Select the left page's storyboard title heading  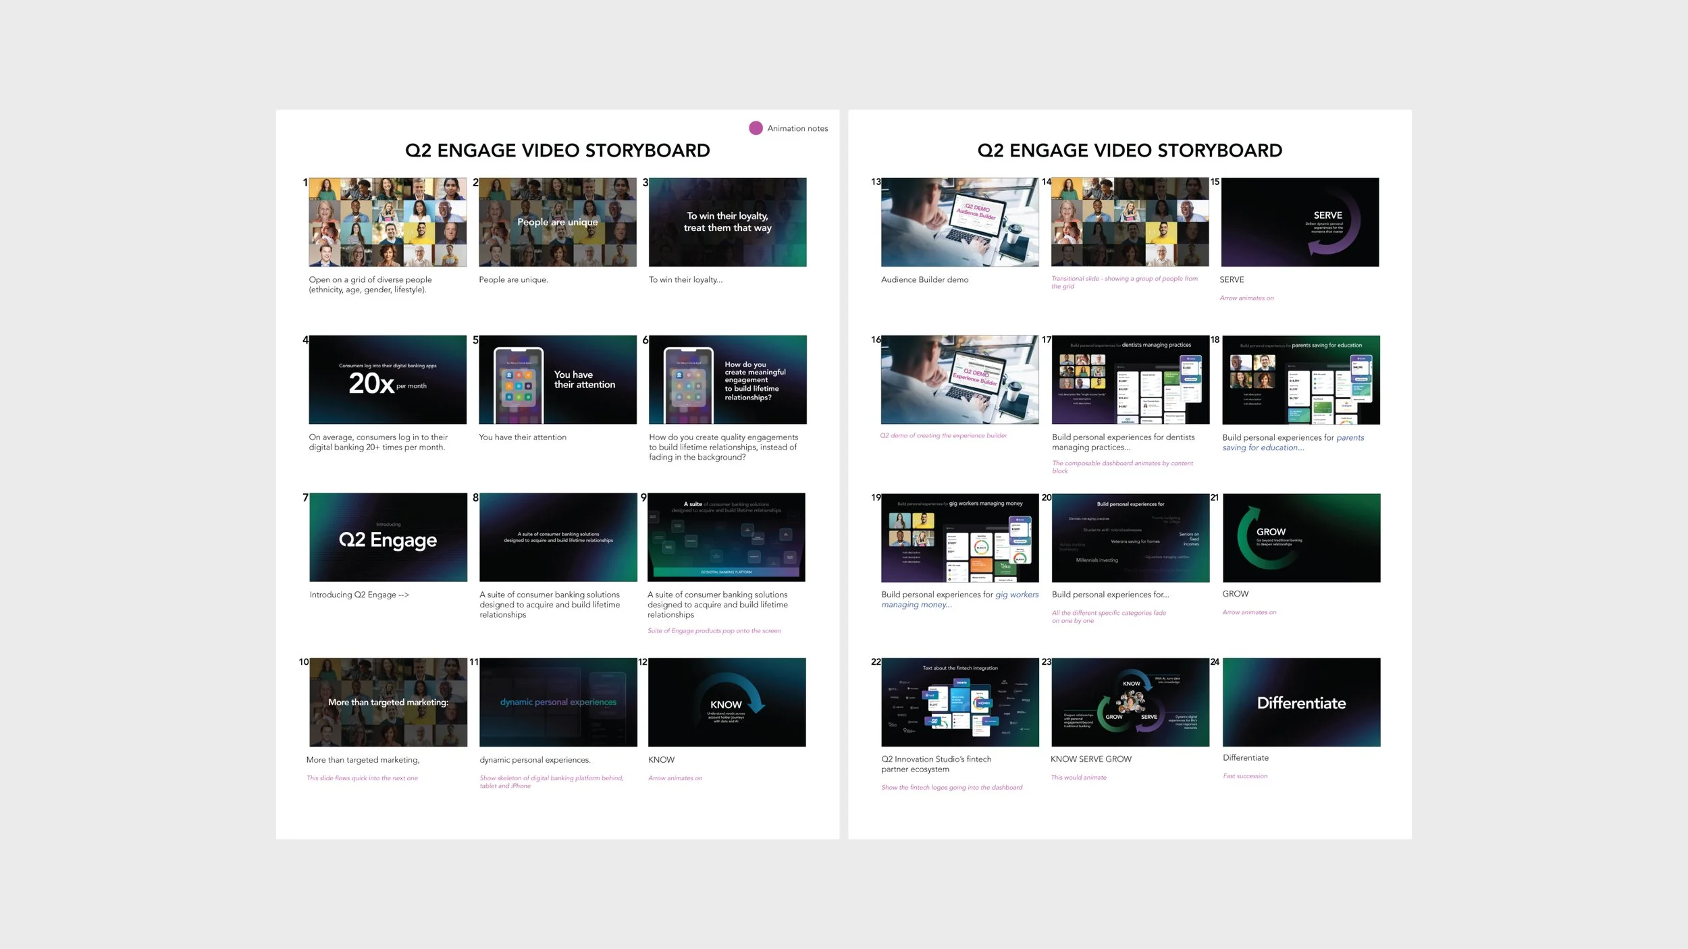click(x=558, y=151)
